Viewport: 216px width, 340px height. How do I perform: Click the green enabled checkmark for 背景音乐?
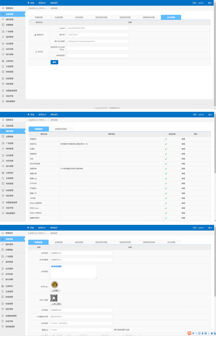[x=166, y=139]
